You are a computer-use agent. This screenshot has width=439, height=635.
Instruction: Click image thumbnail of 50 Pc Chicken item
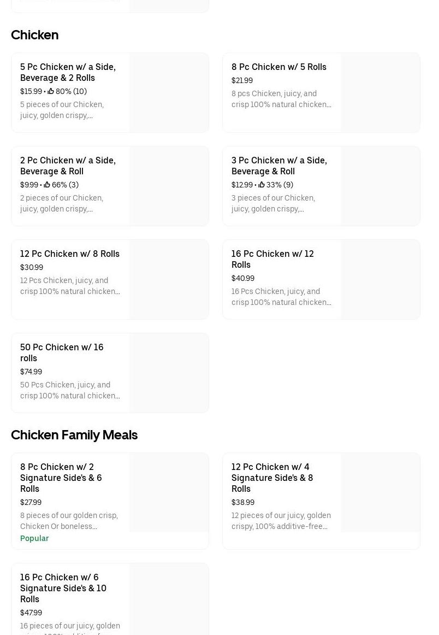click(x=169, y=373)
